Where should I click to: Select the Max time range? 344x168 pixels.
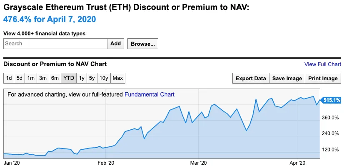(118, 78)
